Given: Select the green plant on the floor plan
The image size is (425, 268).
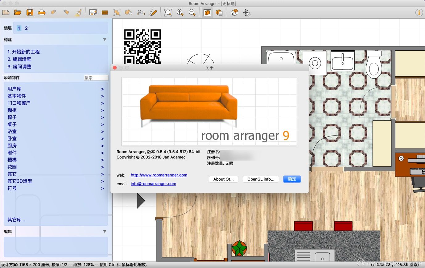Looking at the screenshot, I should pos(239,248).
